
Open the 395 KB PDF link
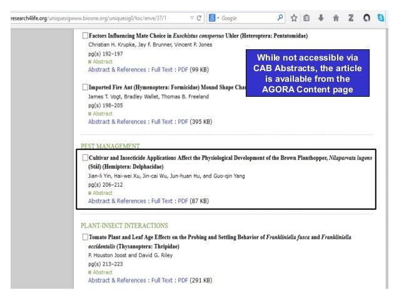(183, 122)
